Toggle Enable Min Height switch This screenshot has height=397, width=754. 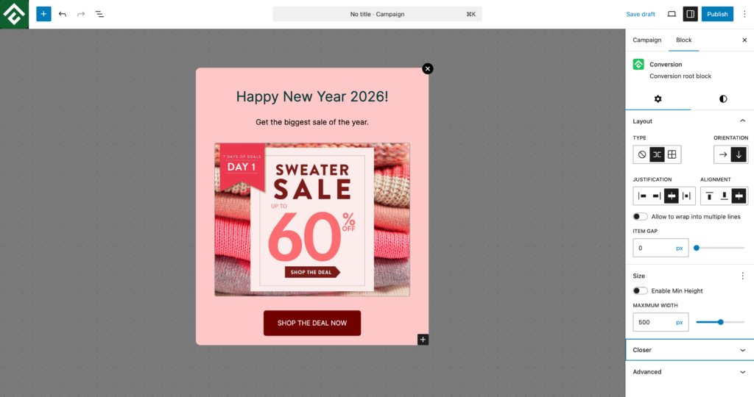(641, 291)
